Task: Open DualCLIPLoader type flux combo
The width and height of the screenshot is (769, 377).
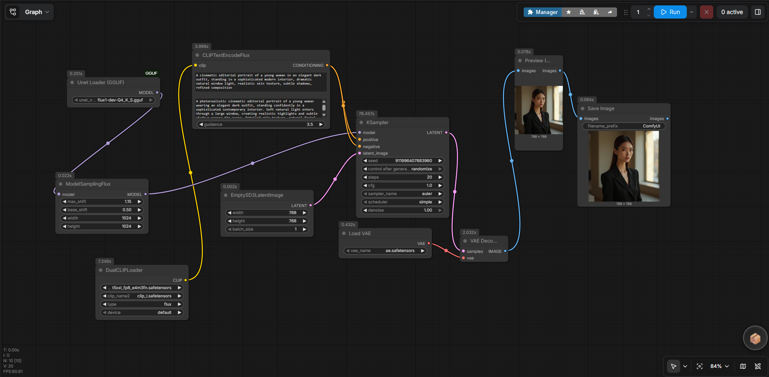Action: 142,304
